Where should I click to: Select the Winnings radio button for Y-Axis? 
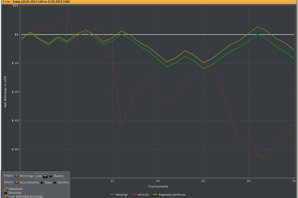16,176
